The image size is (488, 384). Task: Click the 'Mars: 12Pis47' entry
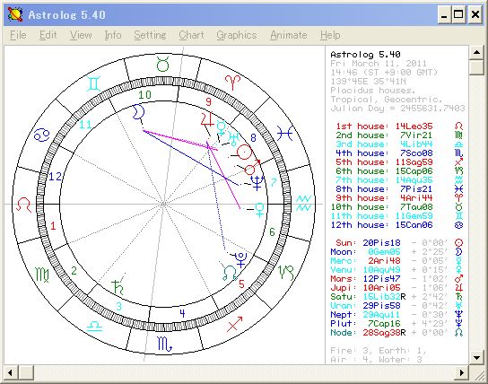[397, 279]
